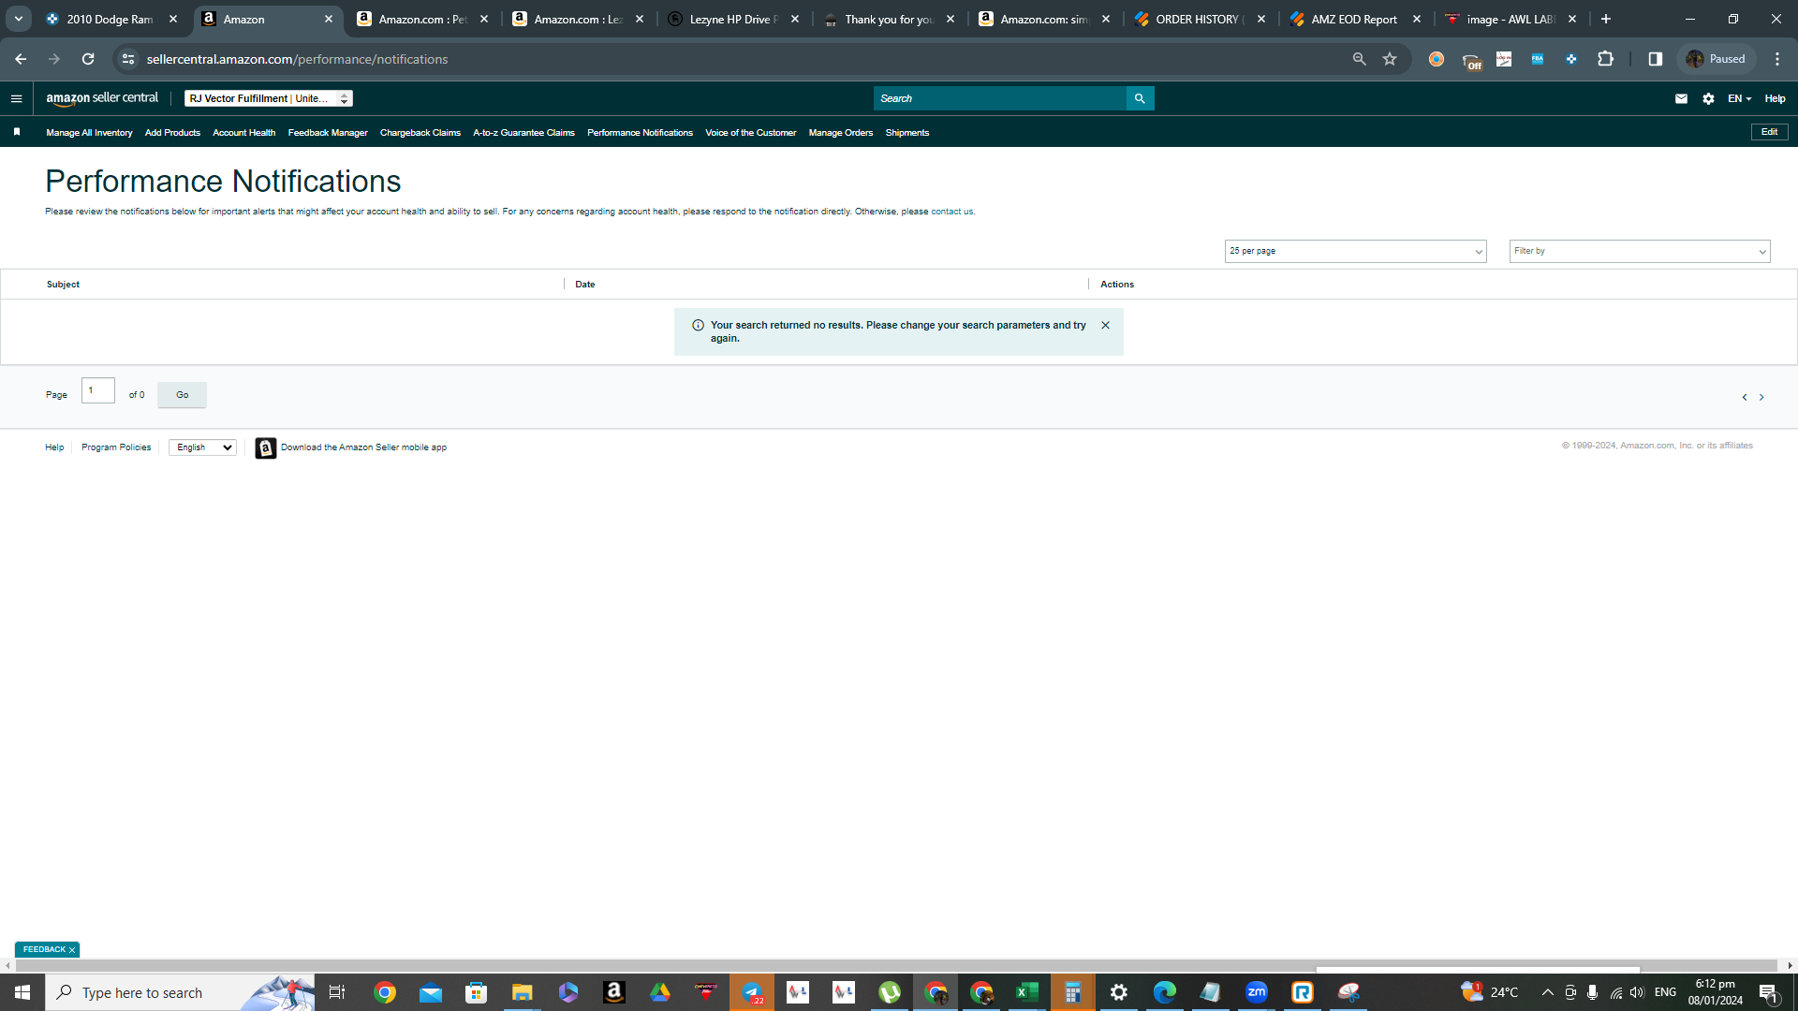Image resolution: width=1798 pixels, height=1011 pixels.
Task: Switch account via RJ Vector Fulfillment selector
Action: (269, 98)
